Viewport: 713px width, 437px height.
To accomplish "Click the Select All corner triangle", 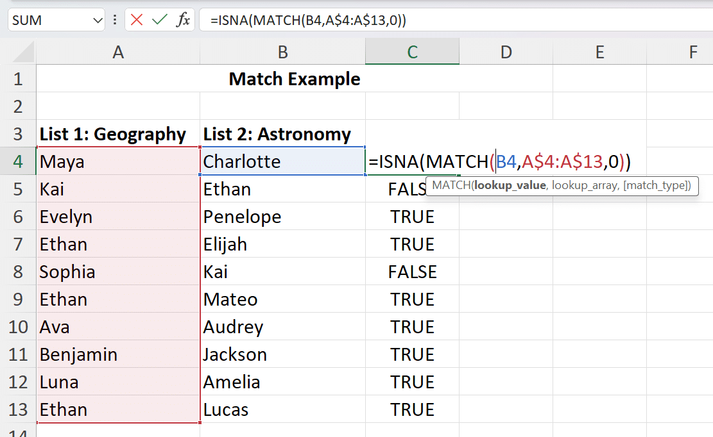I will tap(22, 52).
